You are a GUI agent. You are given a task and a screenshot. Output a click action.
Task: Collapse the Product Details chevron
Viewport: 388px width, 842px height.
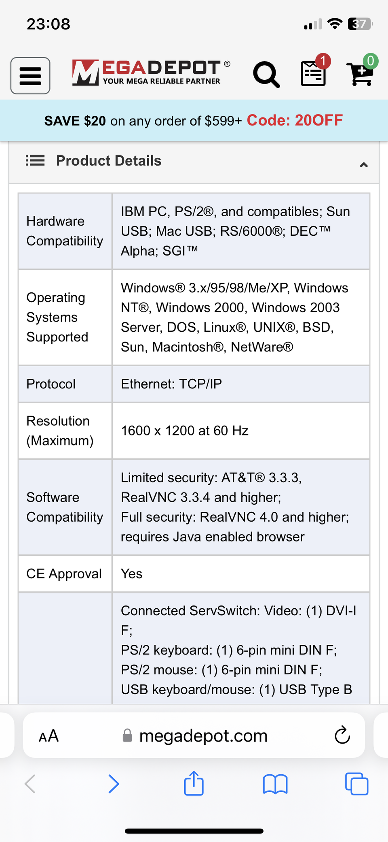coord(364,164)
